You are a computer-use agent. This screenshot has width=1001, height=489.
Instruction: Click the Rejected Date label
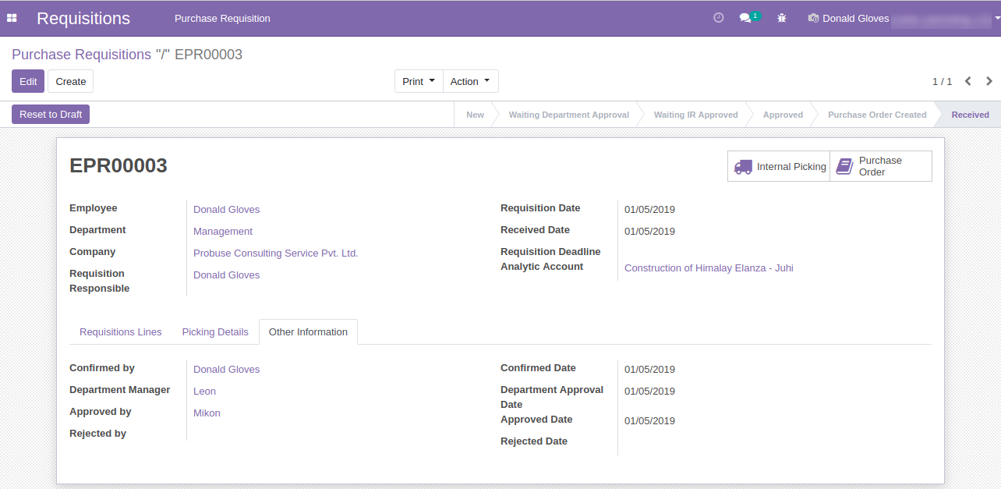[534, 441]
